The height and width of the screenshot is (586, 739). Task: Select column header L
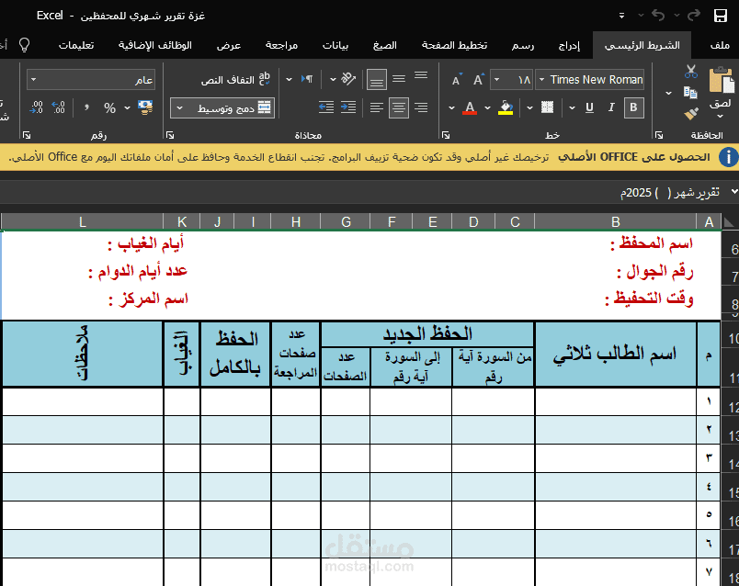click(83, 220)
